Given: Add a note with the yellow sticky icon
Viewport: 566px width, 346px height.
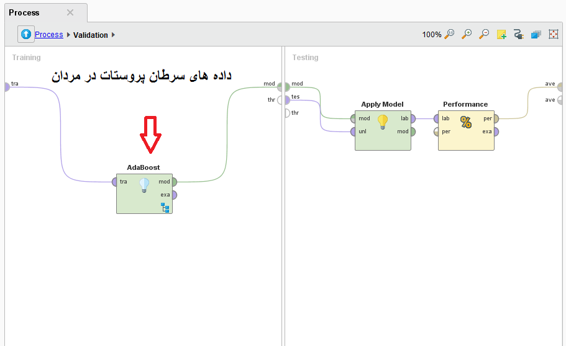Looking at the screenshot, I should coord(501,35).
